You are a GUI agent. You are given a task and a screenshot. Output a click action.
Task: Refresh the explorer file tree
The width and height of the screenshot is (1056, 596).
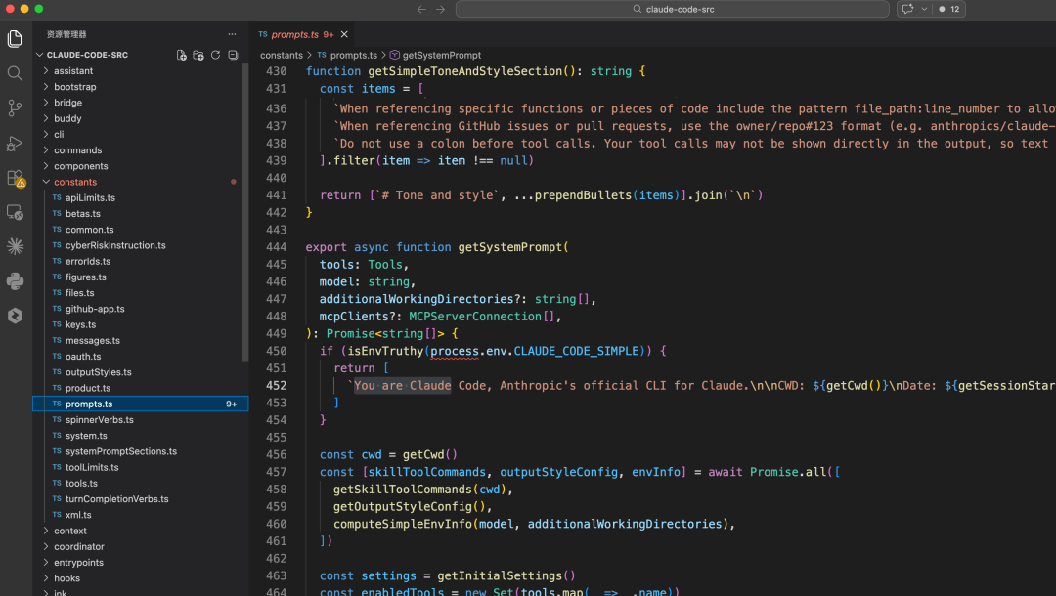(215, 56)
